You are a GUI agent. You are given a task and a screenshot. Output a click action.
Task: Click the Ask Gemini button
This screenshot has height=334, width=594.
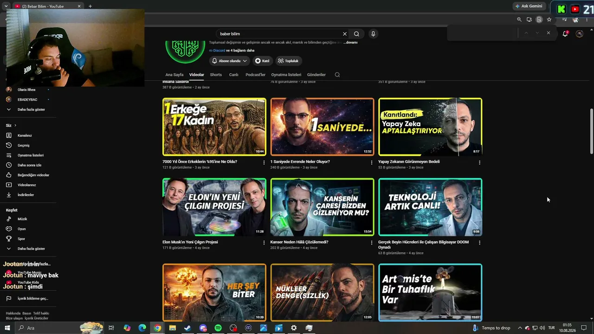tap(529, 6)
